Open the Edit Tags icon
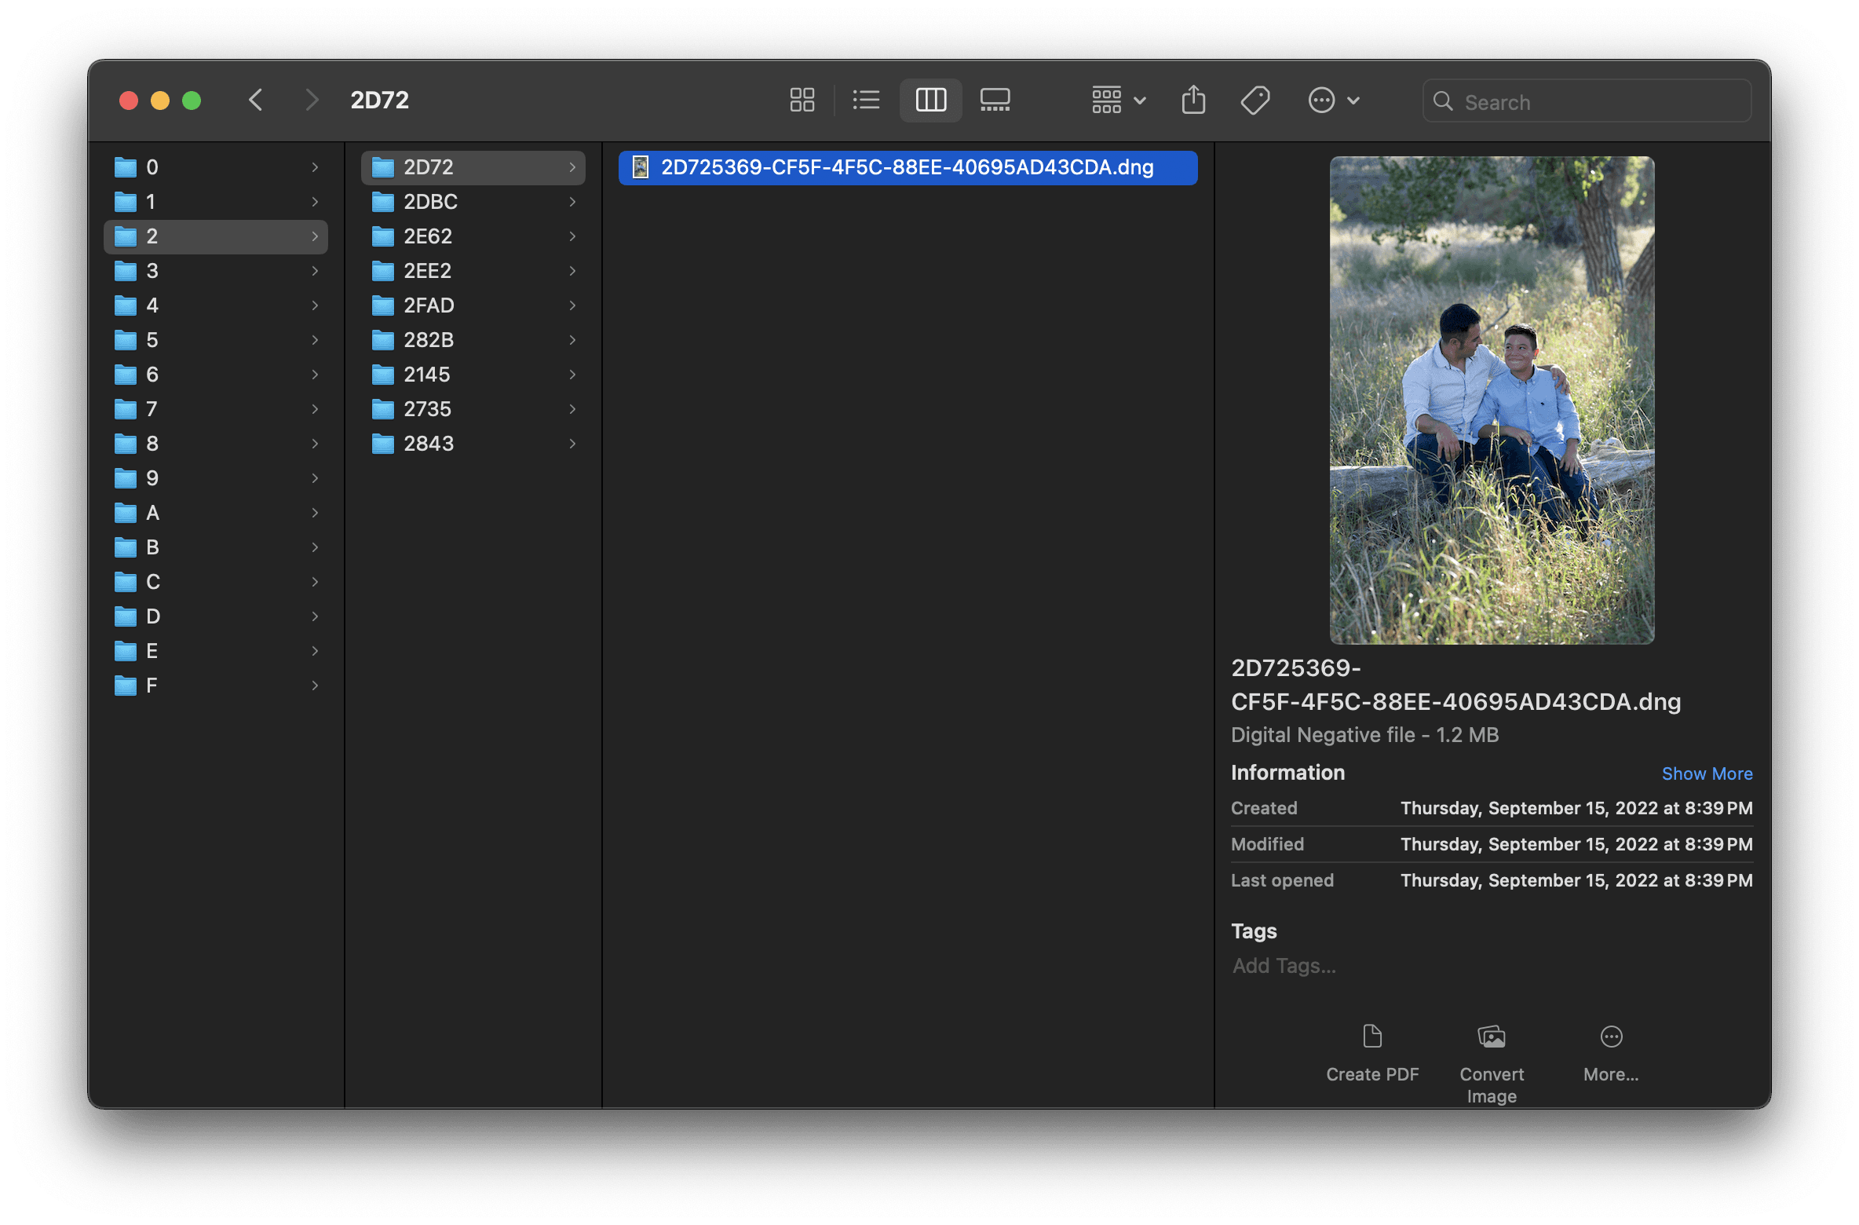 click(x=1255, y=101)
